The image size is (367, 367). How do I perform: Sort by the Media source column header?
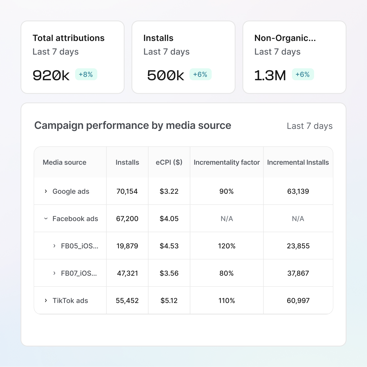65,162
